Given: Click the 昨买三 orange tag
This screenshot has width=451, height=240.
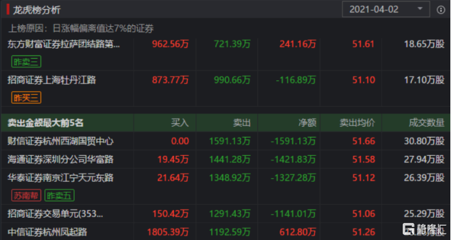Looking at the screenshot, I should tap(26, 98).
